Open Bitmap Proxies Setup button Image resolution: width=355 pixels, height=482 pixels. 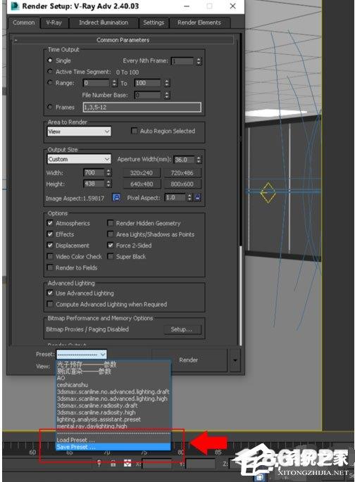(182, 329)
